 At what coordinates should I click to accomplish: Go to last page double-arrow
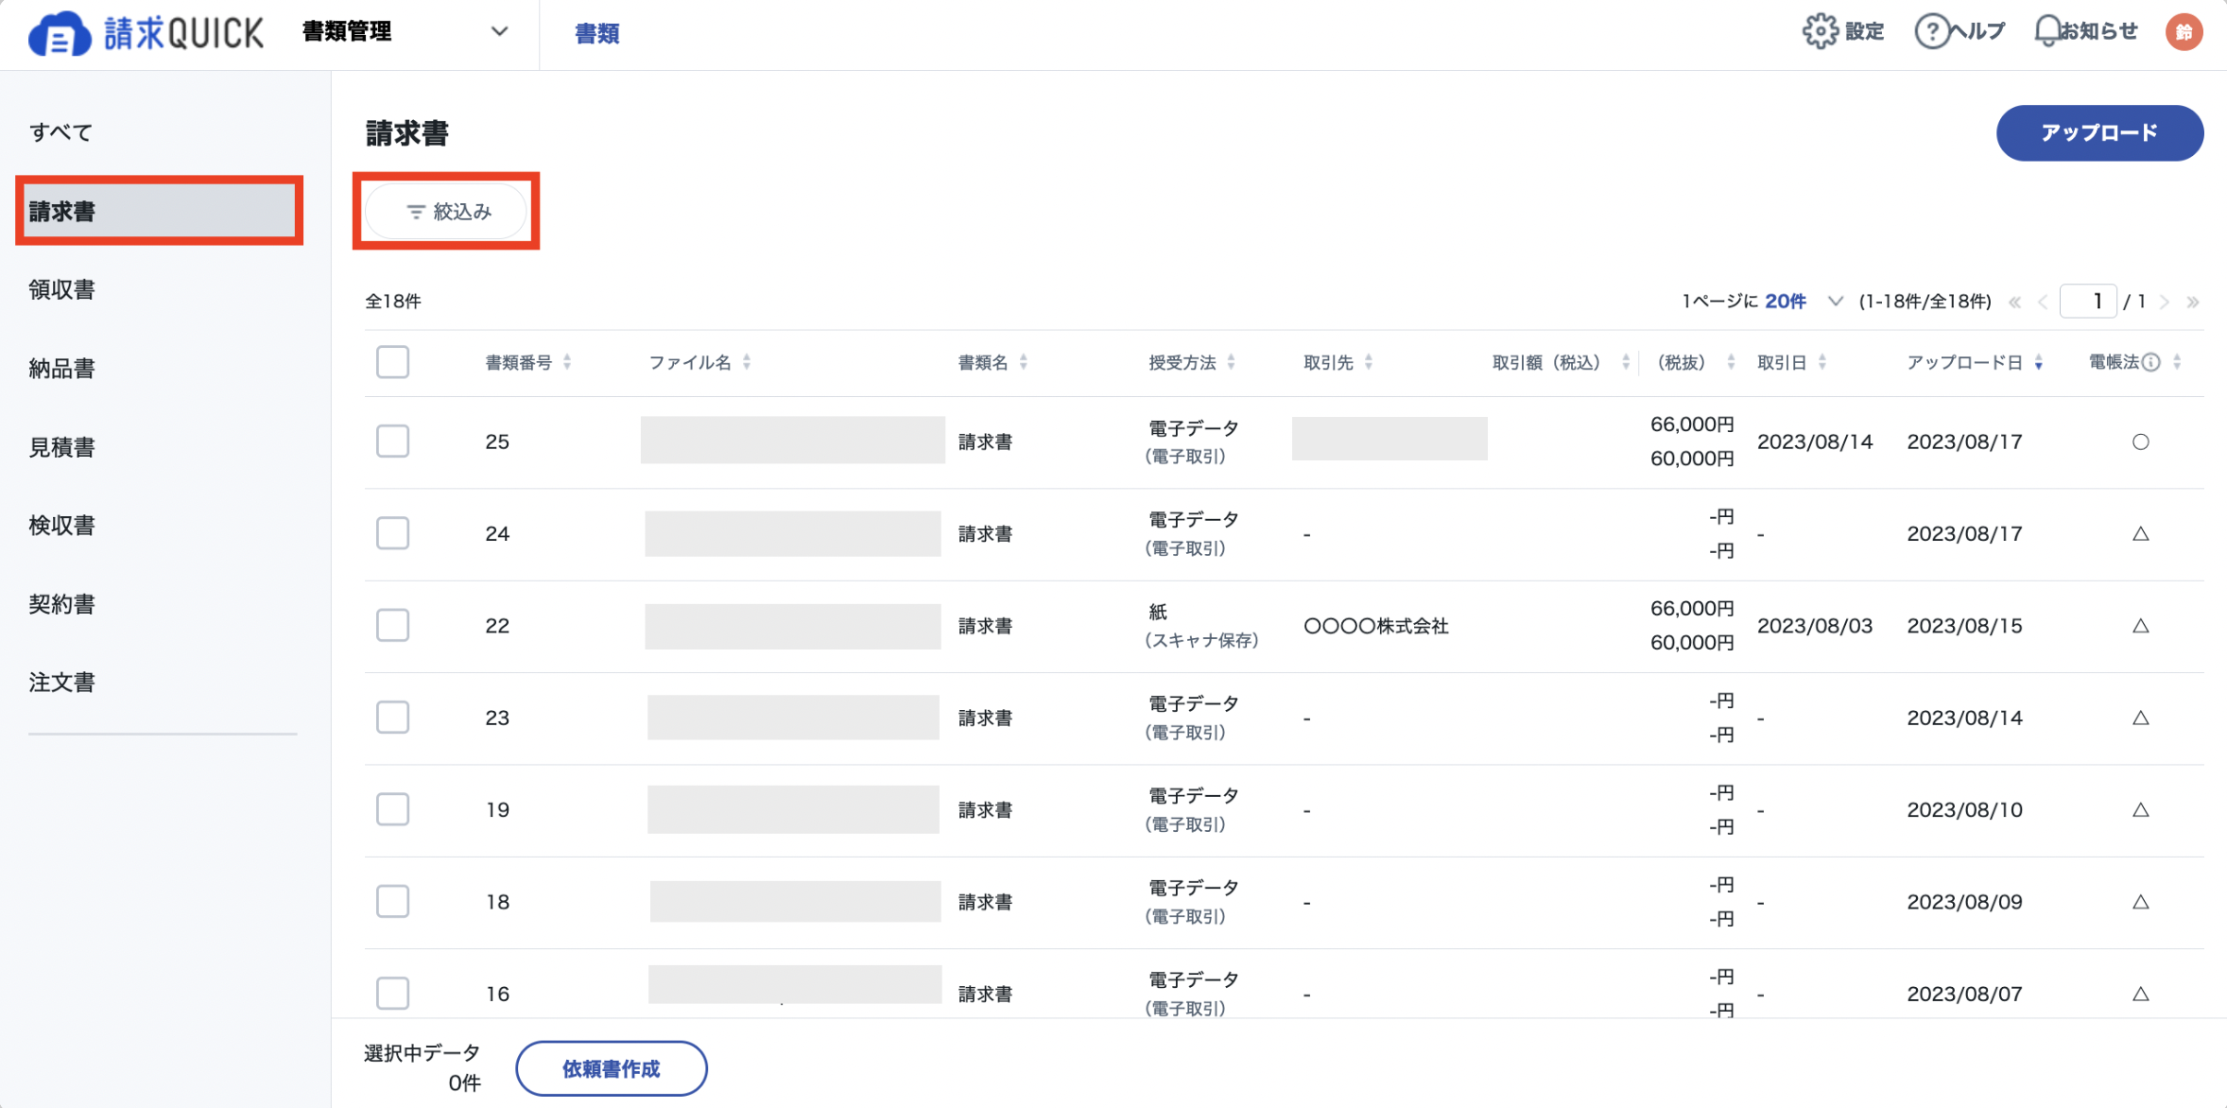tap(2193, 303)
